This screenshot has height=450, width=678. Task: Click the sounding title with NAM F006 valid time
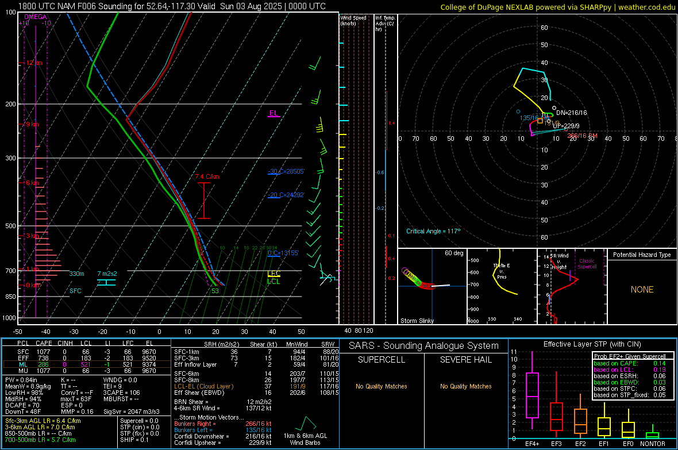pos(172,6)
